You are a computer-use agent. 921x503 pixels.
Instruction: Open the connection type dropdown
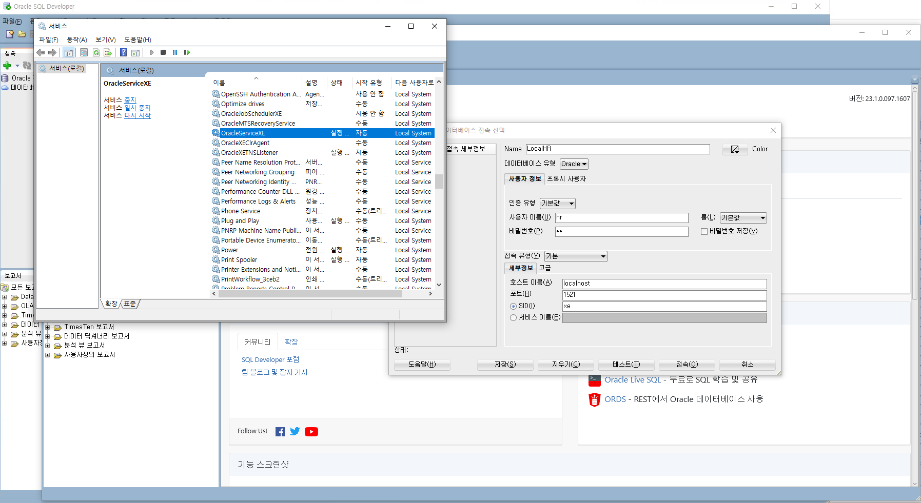tap(576, 256)
